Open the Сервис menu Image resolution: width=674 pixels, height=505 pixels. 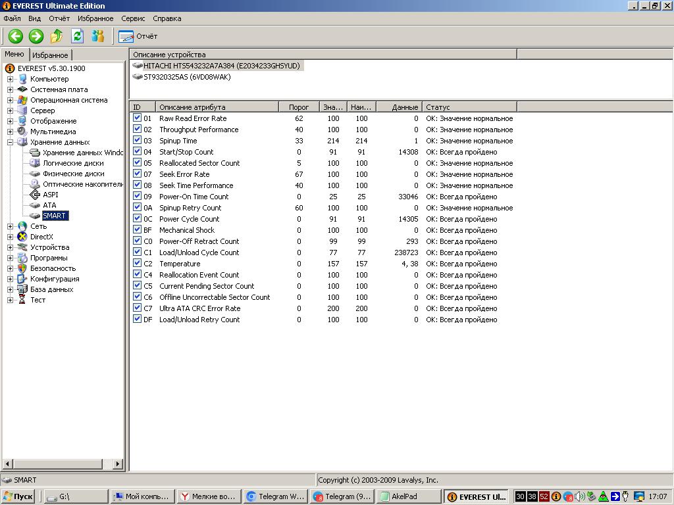tap(133, 18)
